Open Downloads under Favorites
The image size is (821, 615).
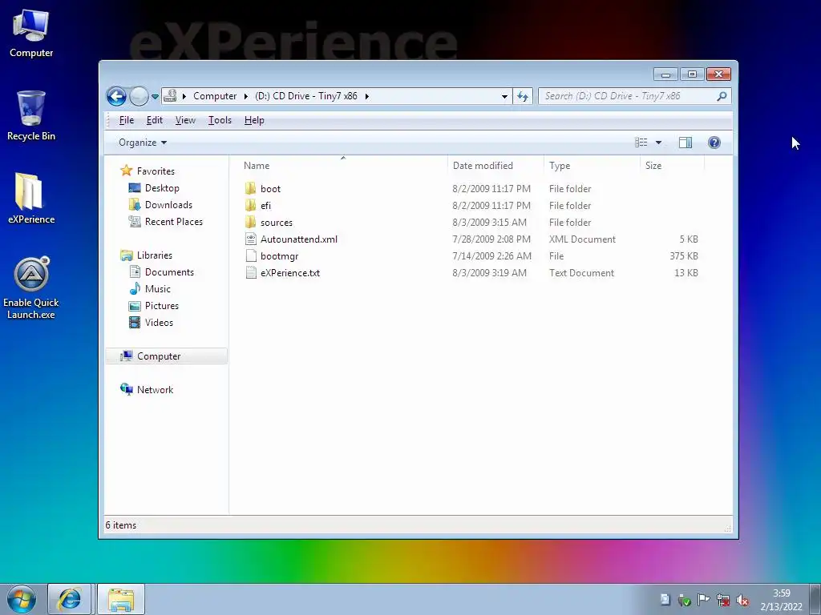click(x=168, y=205)
